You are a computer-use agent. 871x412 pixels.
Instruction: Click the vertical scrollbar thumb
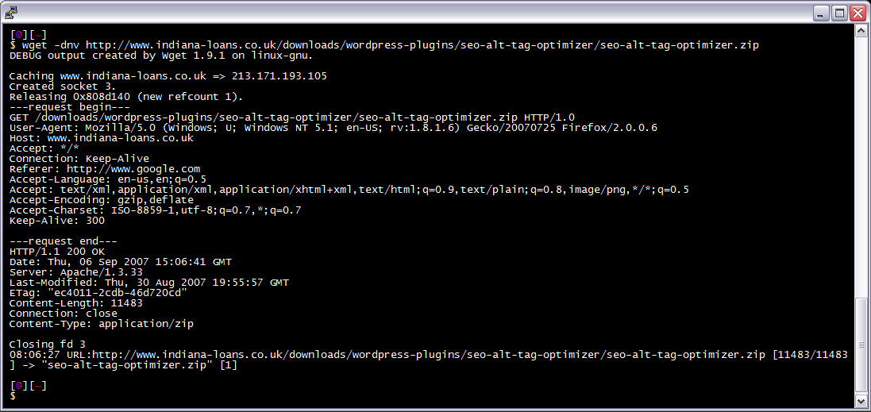(x=861, y=345)
